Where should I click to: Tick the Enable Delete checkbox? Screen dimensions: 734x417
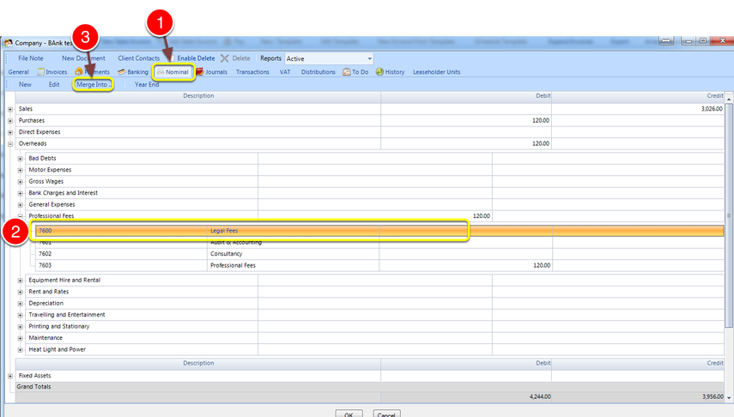tap(171, 58)
